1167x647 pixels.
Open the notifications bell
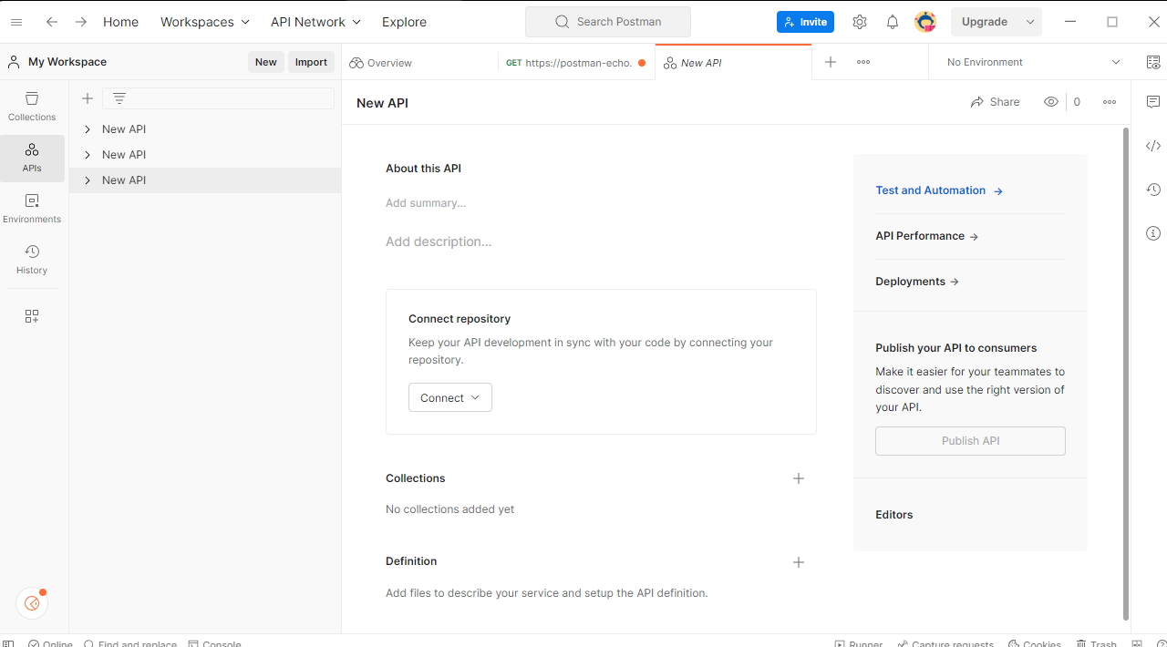coord(893,22)
